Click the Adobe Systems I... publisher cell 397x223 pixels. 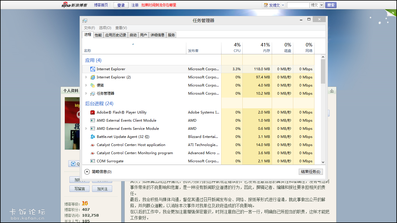tap(204, 112)
